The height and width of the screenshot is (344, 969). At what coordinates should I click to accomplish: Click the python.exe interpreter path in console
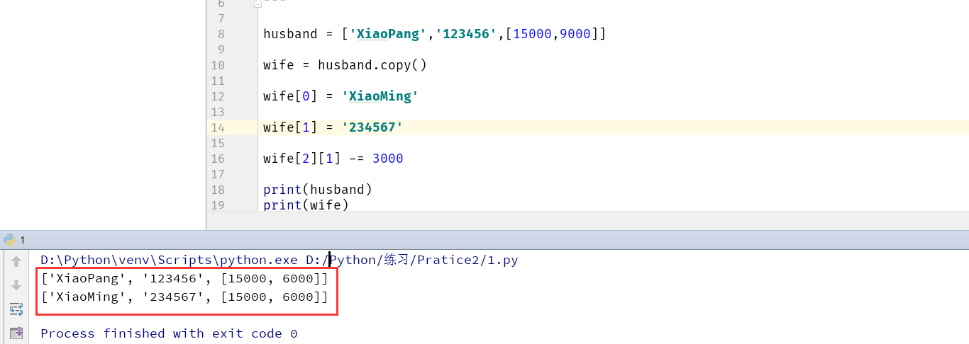click(169, 260)
